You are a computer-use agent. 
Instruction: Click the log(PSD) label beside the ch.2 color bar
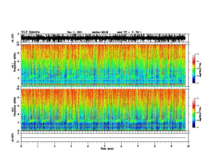200,114
